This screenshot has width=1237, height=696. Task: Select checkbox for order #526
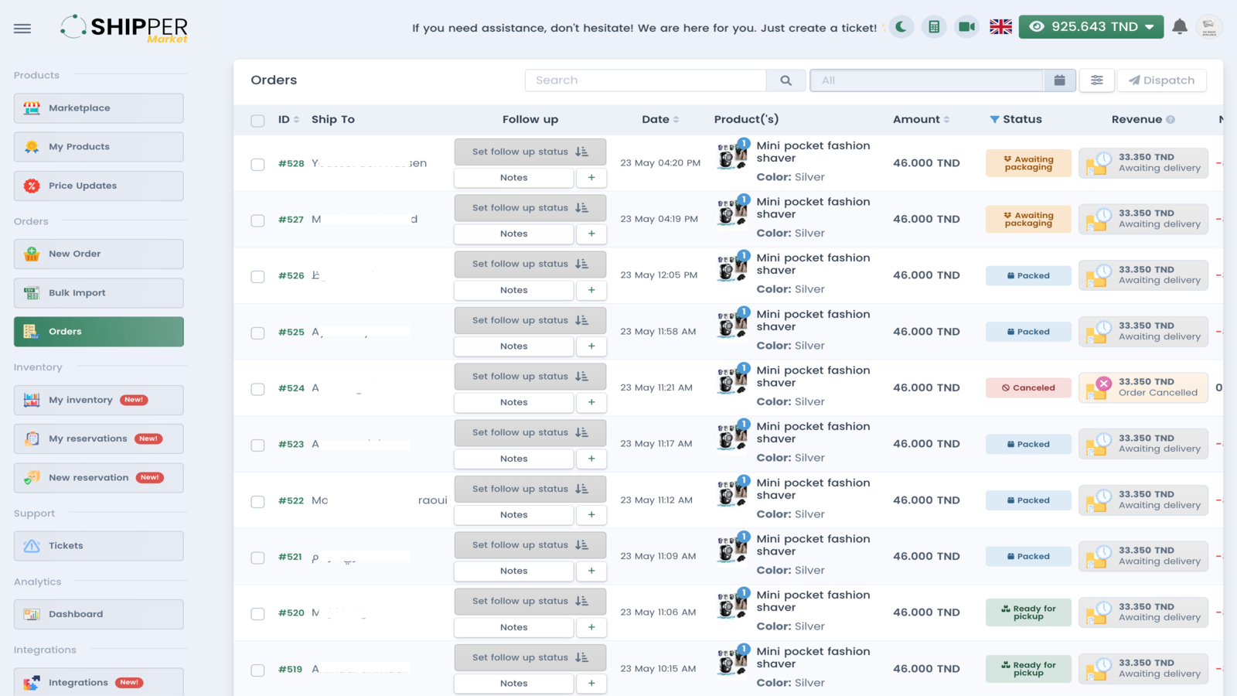pyautogui.click(x=257, y=276)
